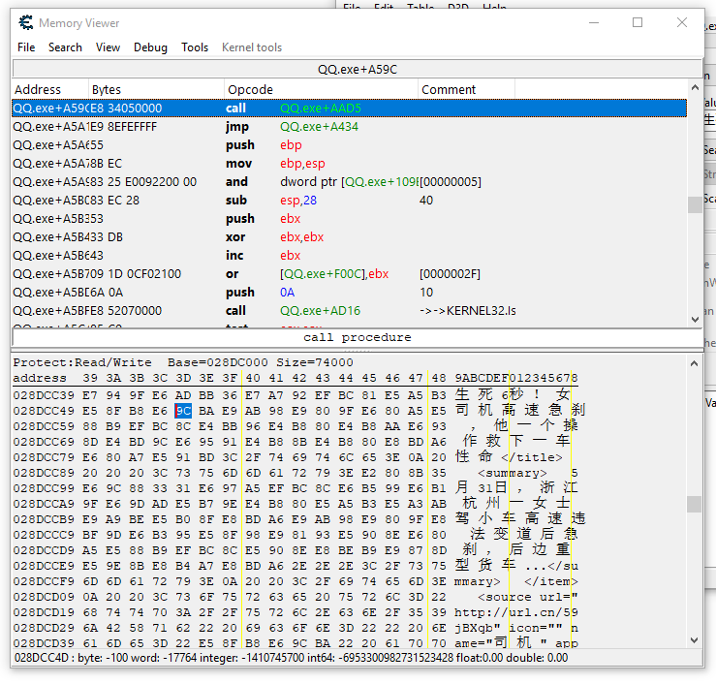Screen dimensions: 716x684
Task: Select the inc ebx instruction row
Action: [350, 255]
